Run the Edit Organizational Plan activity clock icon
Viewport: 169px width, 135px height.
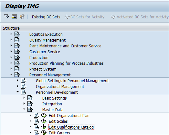pyautogui.click(x=44, y=115)
